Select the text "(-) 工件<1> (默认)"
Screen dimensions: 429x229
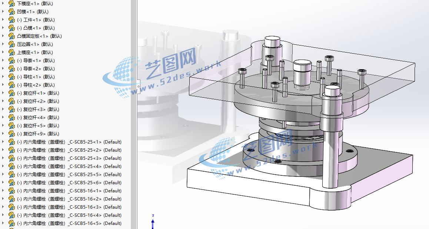click(x=36, y=20)
